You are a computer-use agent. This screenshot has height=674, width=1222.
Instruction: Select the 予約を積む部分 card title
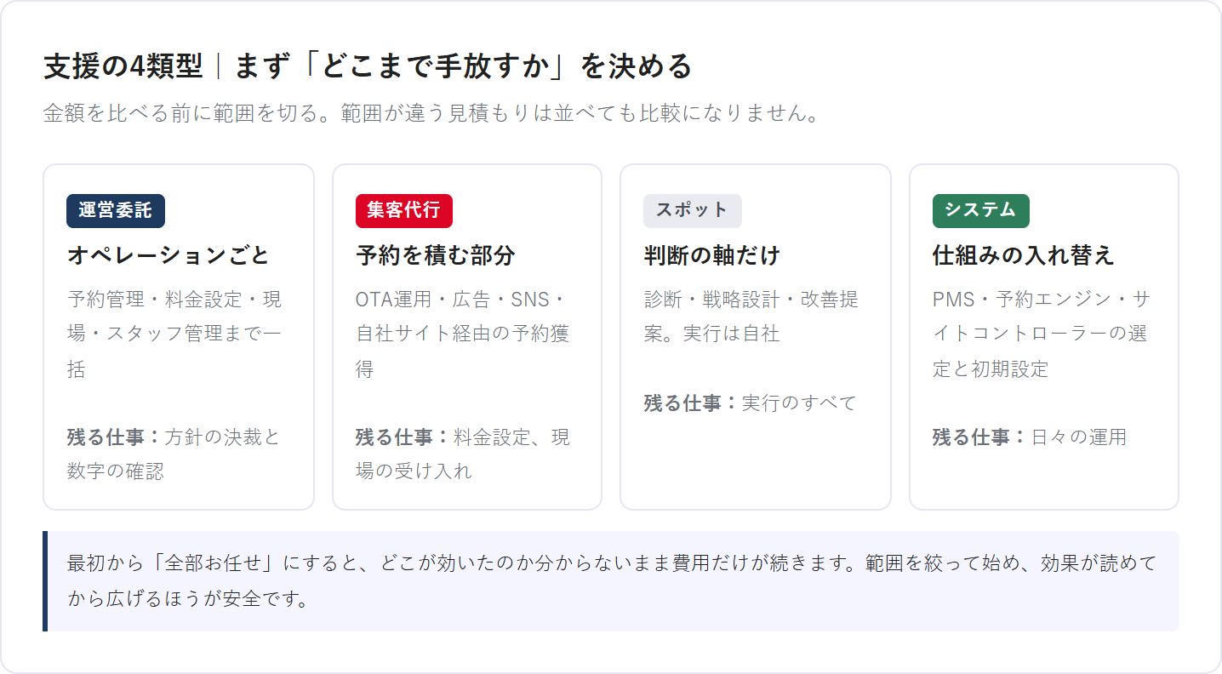tap(436, 255)
